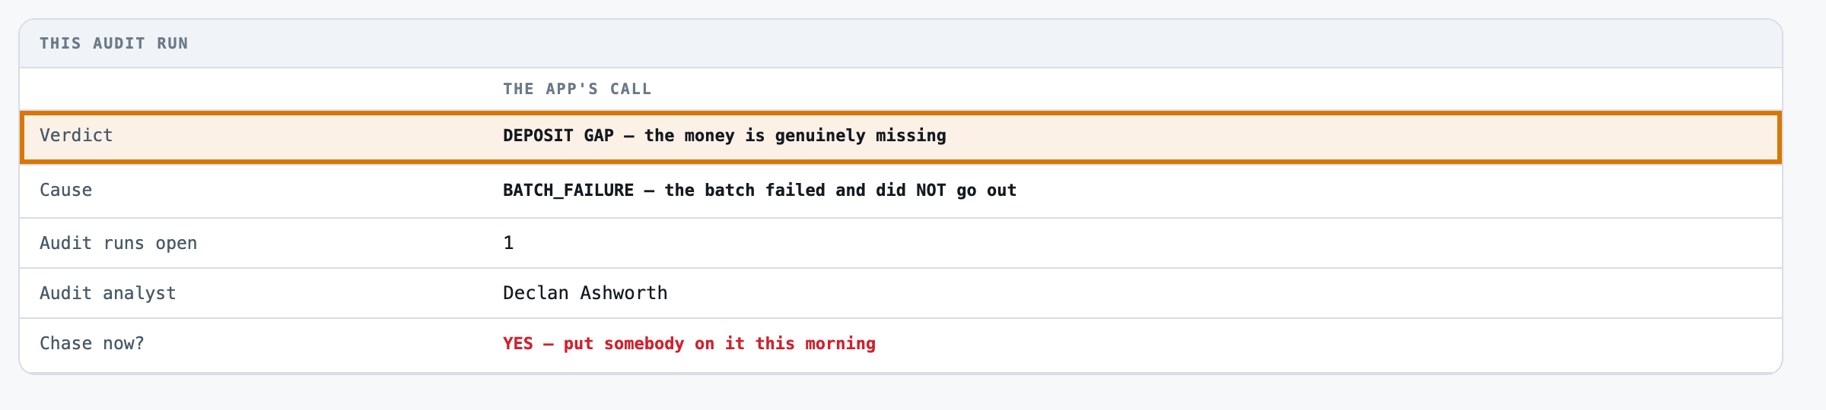Click the Chase now? label
The image size is (1826, 410).
(x=91, y=343)
